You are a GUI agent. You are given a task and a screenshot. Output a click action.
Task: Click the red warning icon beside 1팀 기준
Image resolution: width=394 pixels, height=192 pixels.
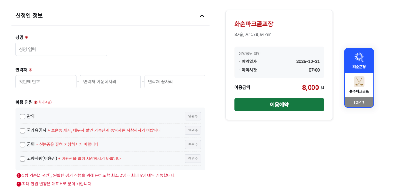click(x=19, y=175)
